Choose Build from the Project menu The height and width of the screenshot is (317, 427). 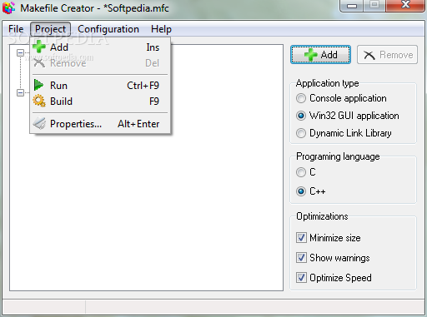click(100, 102)
